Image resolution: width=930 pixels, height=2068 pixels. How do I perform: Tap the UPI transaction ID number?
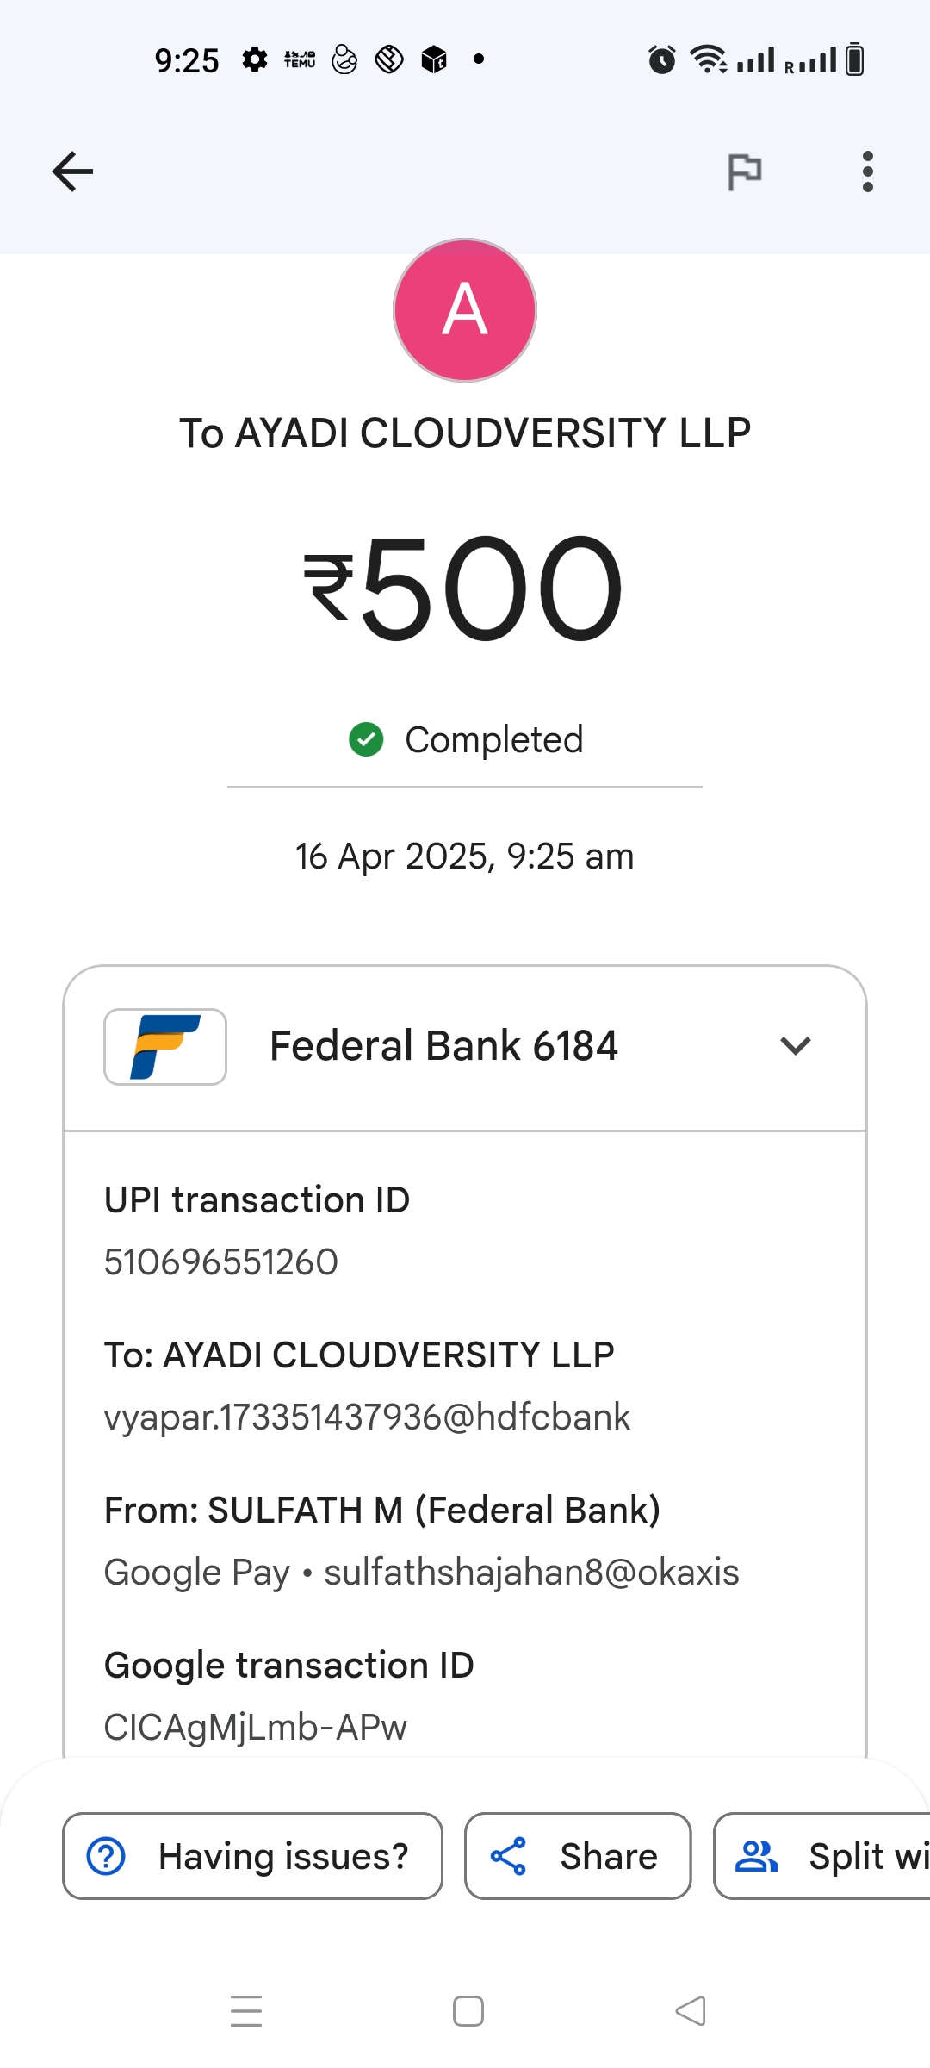point(221,1262)
